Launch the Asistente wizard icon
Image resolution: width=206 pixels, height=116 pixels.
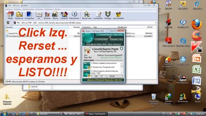pos(64,15)
